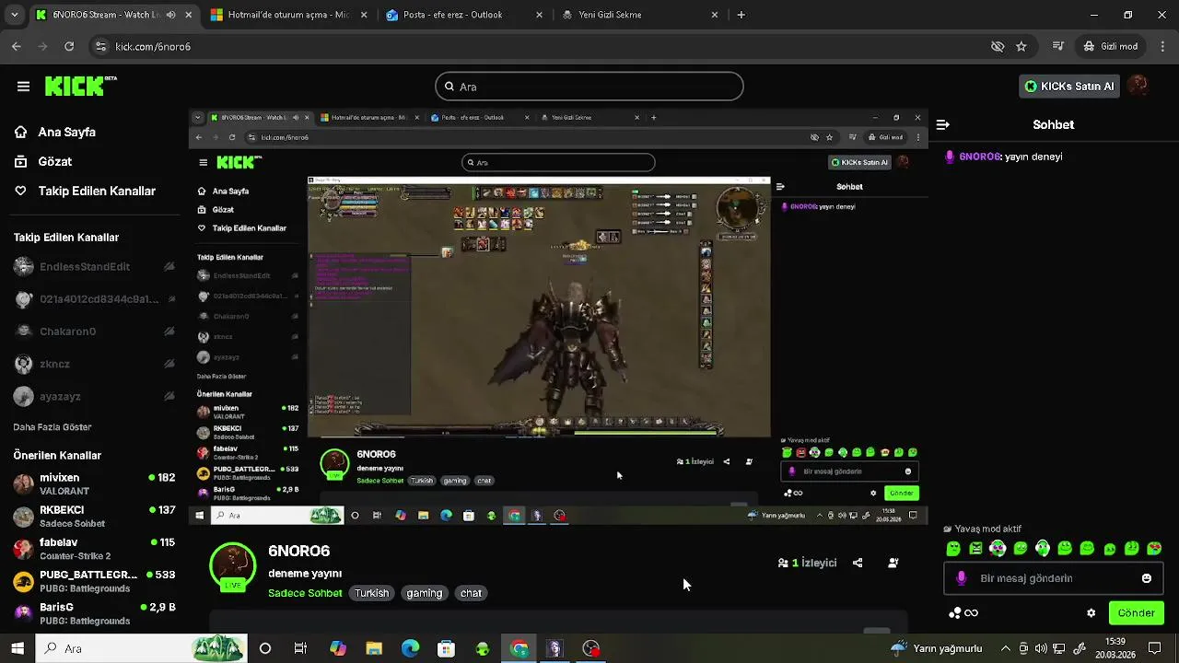Image resolution: width=1179 pixels, height=663 pixels.
Task: Open the PUBG_BATTLEGR... recommended channel
Action: click(x=95, y=581)
